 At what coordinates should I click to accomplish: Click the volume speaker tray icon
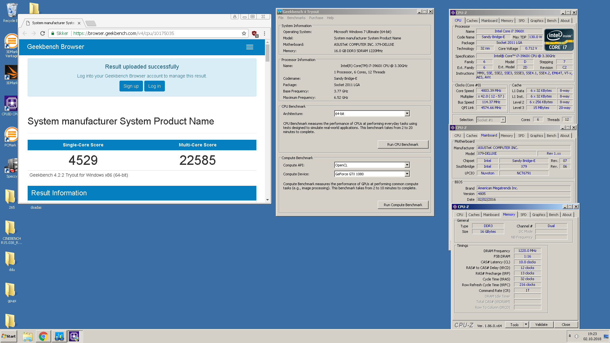coord(577,336)
